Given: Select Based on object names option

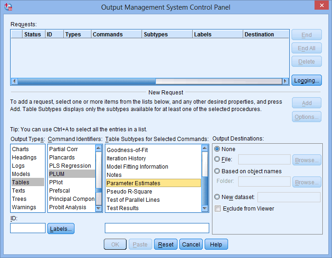Looking at the screenshot, I should (x=217, y=171).
